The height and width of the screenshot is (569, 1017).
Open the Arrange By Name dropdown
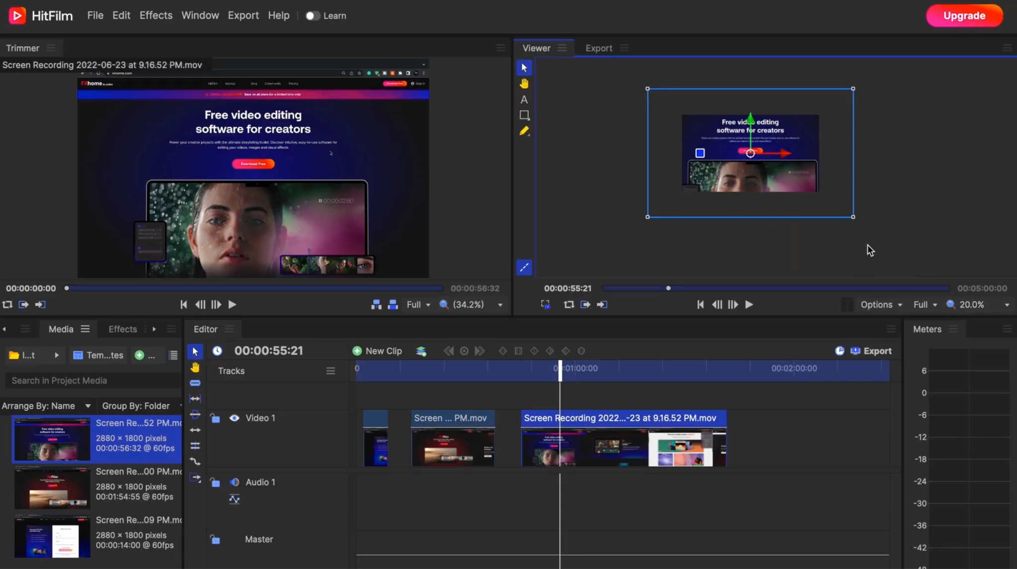(x=47, y=405)
